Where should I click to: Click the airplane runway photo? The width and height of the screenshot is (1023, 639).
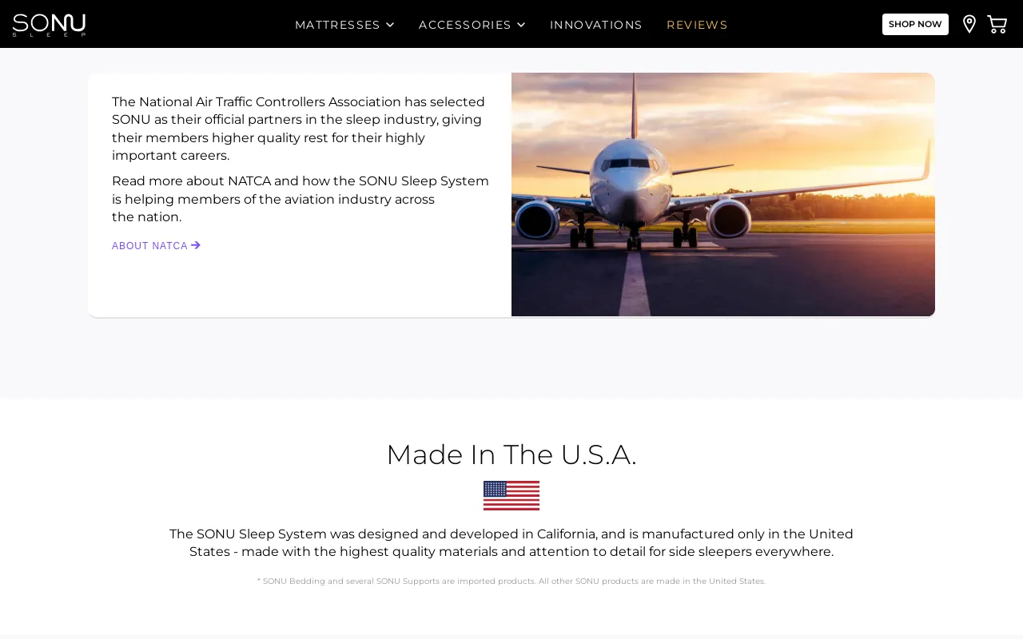coord(723,194)
